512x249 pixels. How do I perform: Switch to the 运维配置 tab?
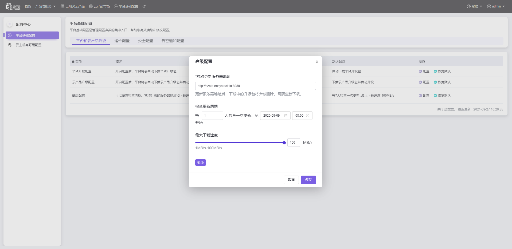point(122,41)
